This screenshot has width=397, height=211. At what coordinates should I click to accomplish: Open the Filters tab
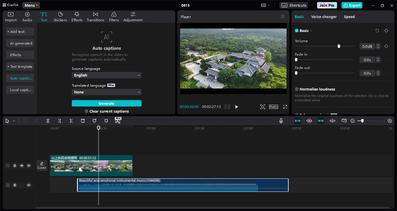114,17
